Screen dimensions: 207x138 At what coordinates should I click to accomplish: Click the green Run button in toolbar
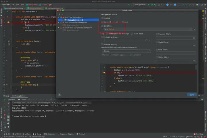(x=149, y=5)
